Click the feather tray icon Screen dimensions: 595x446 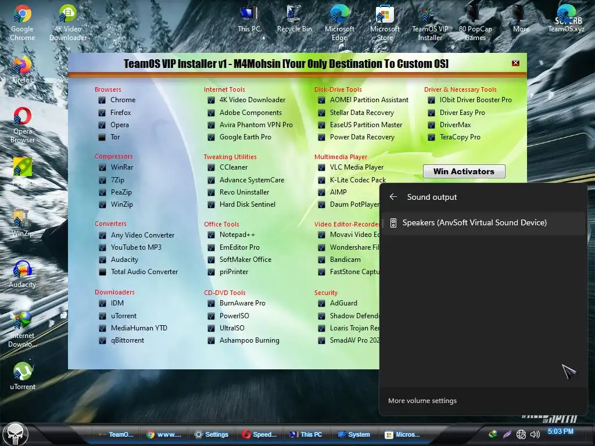[507, 434]
